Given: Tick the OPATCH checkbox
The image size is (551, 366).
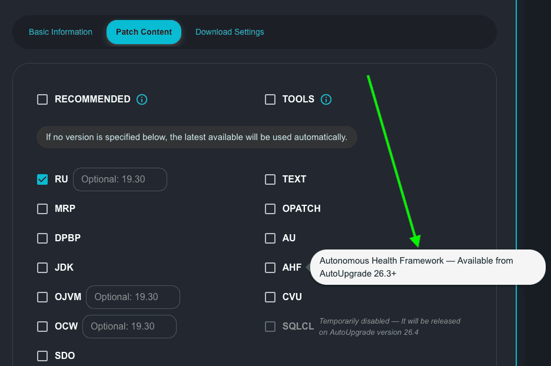Looking at the screenshot, I should tap(270, 209).
